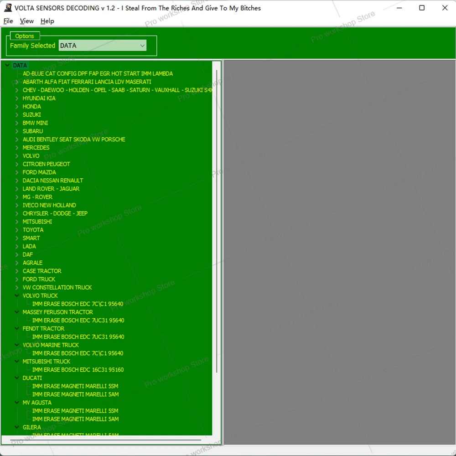Image resolution: width=456 pixels, height=456 pixels.
Task: Select CITROEN PEUGEOT in the tree
Action: pos(46,164)
